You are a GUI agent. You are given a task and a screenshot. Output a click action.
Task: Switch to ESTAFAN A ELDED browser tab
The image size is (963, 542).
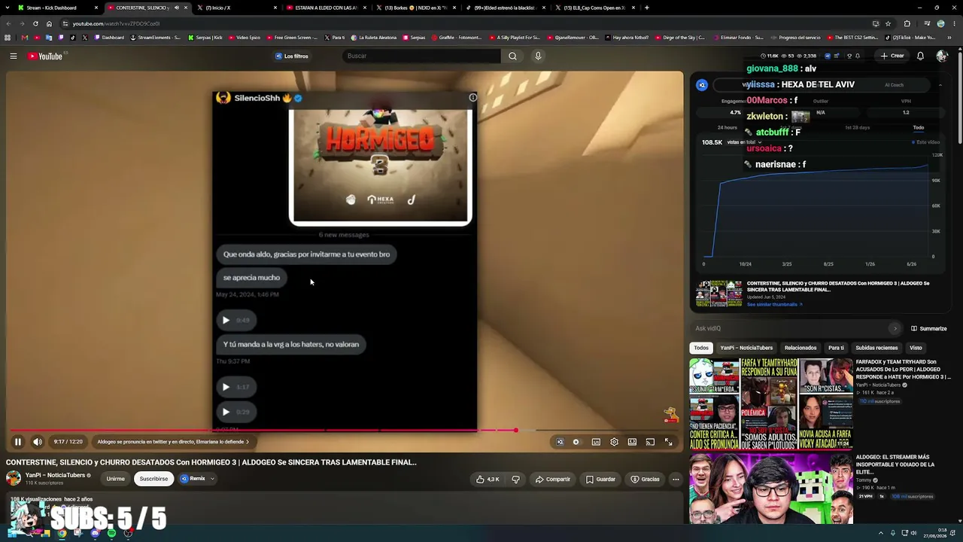point(327,8)
